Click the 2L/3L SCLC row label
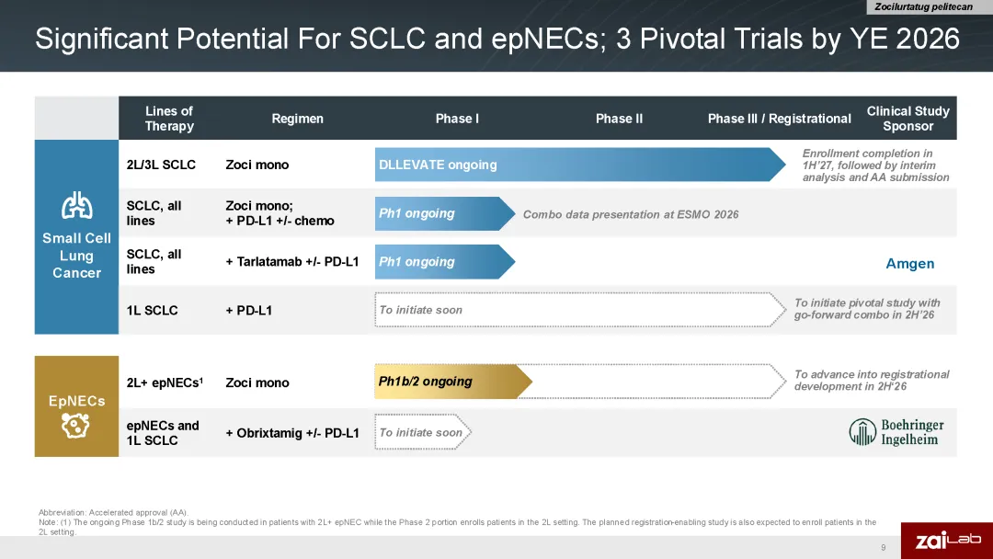The width and height of the screenshot is (993, 559). point(161,165)
